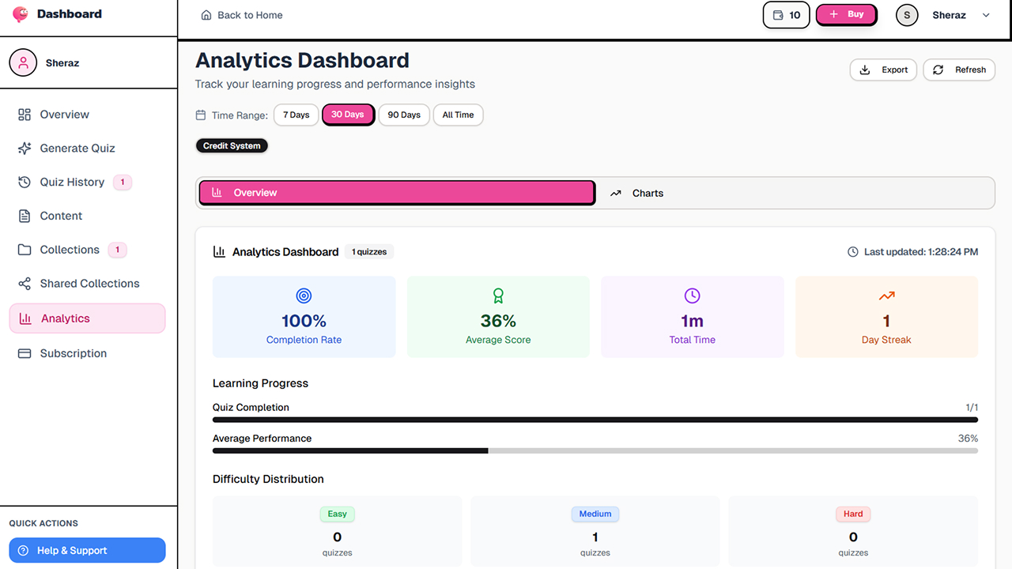This screenshot has width=1012, height=569.
Task: Click the wallet credits icon showing 10
Action: point(778,15)
